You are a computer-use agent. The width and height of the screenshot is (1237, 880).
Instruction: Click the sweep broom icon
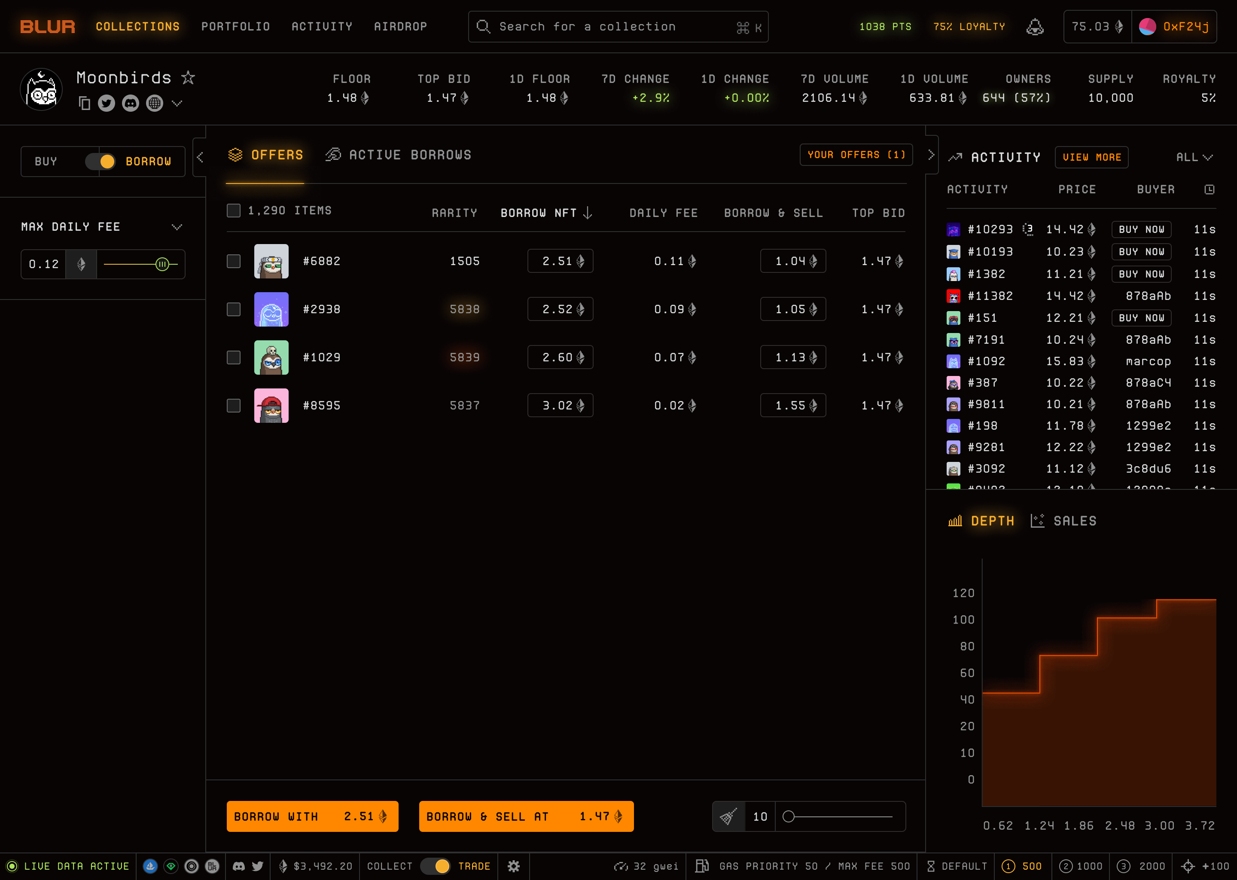[x=728, y=816]
